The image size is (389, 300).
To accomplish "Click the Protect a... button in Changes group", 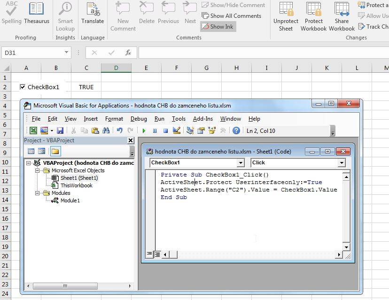I will [x=373, y=5].
